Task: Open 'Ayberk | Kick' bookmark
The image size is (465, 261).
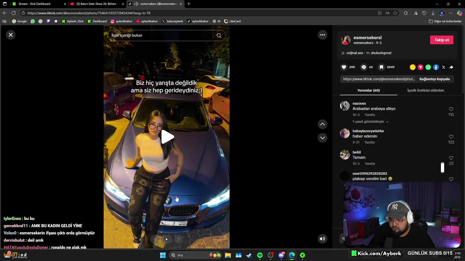Action: point(73,21)
